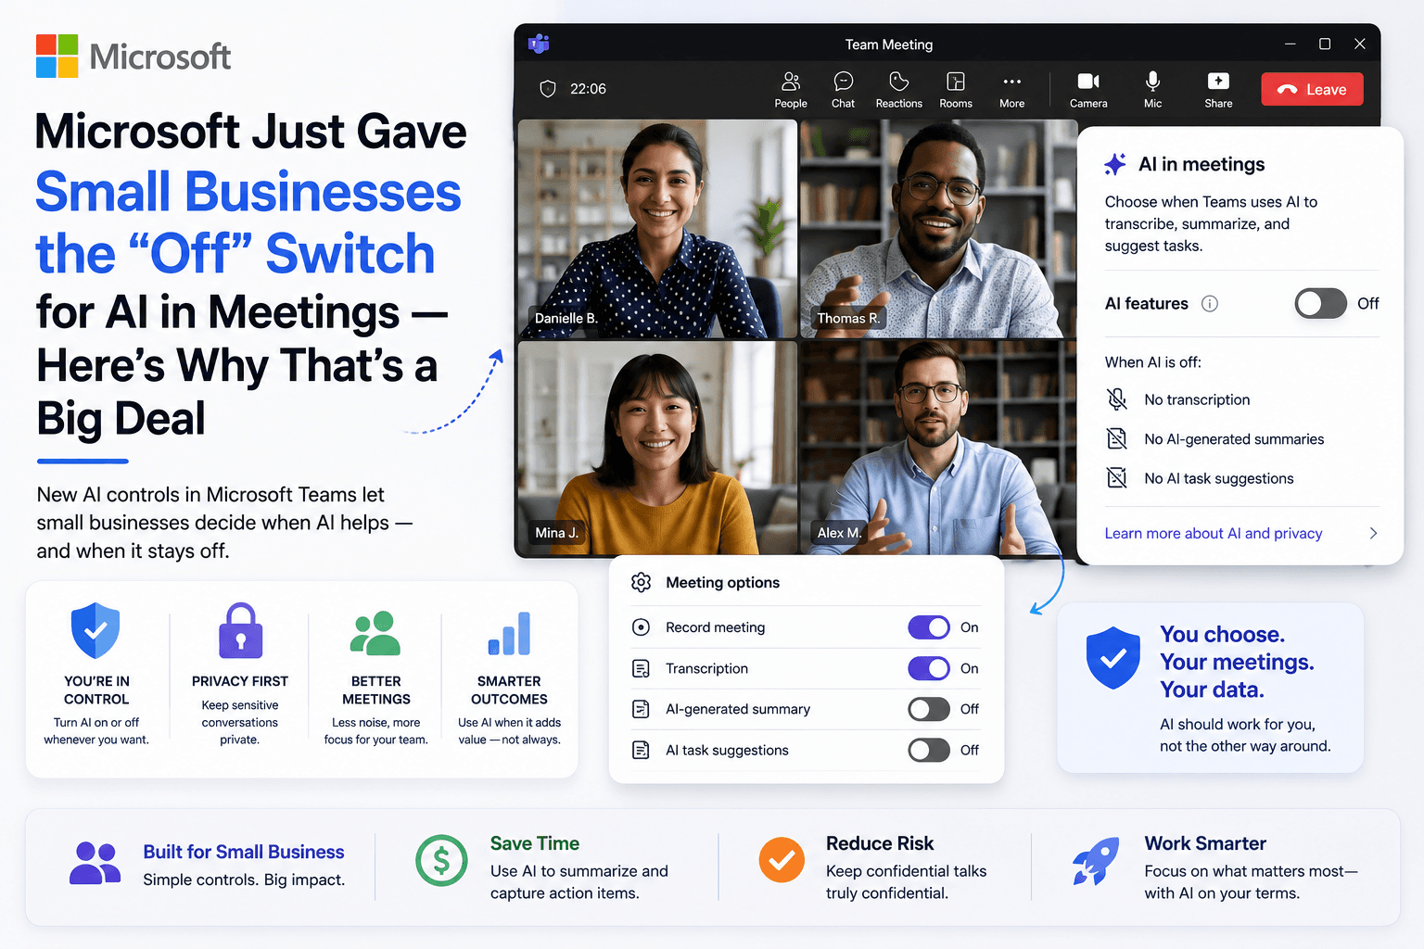This screenshot has width=1424, height=949.
Task: Click the Privacy First padlock icon
Action: pos(240,631)
